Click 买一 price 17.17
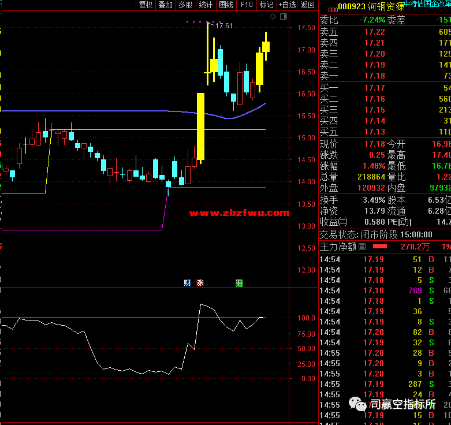 [x=375, y=88]
